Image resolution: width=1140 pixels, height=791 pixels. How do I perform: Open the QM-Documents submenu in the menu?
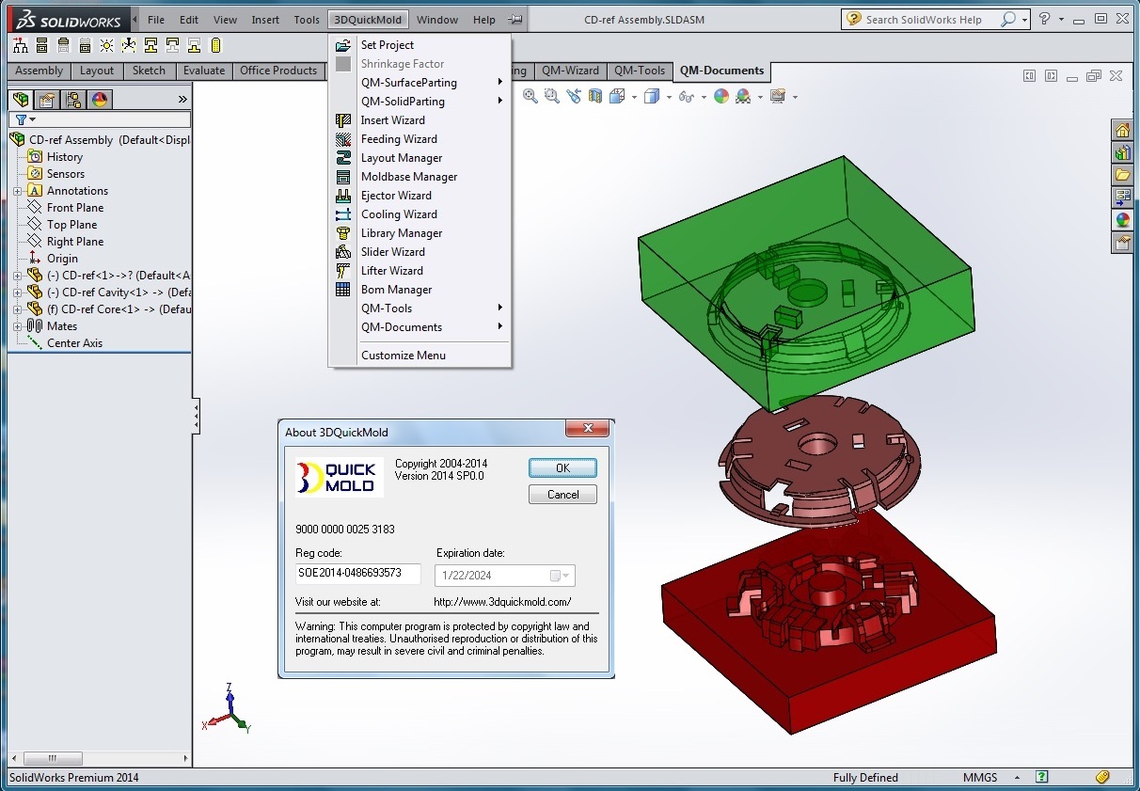click(x=420, y=327)
